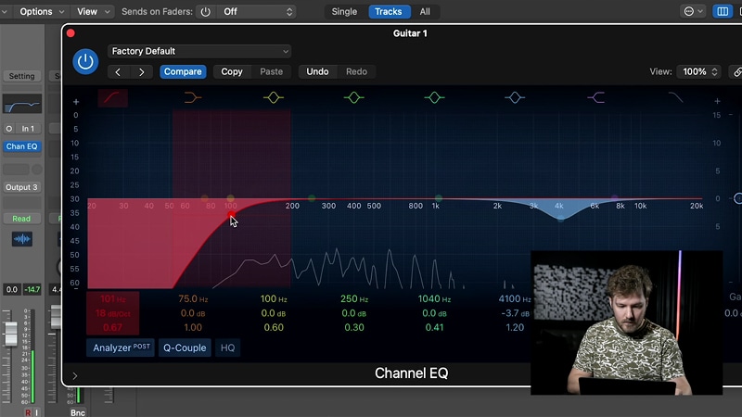Toggle the 100 Hz parametric band icon

[273, 98]
